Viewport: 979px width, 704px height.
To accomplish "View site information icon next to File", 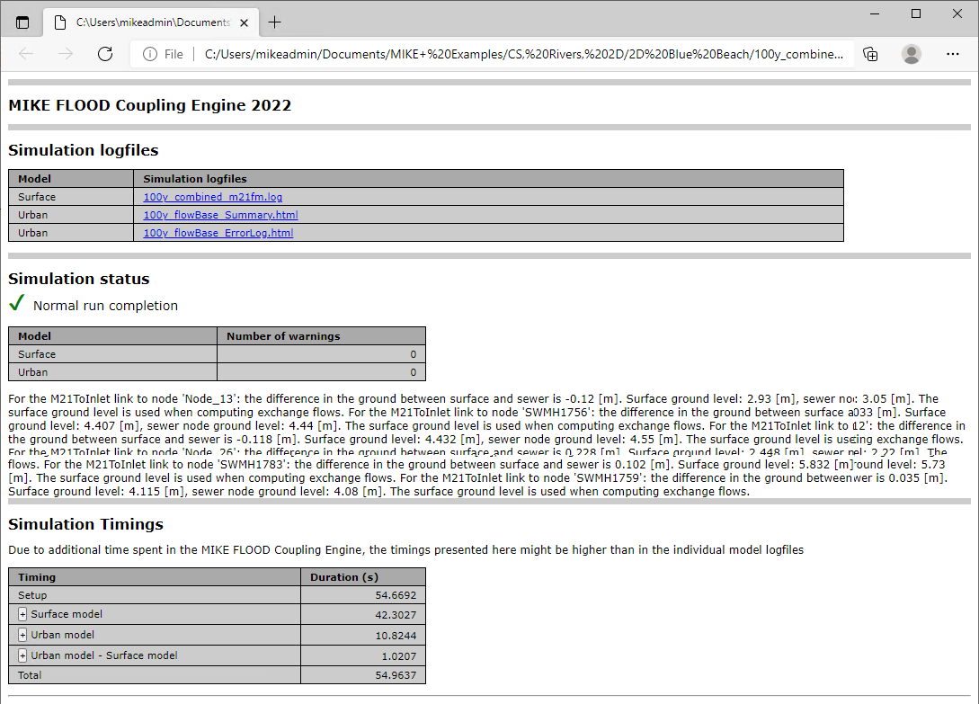I will coord(150,54).
